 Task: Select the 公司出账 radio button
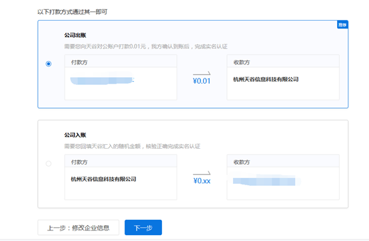49,64
